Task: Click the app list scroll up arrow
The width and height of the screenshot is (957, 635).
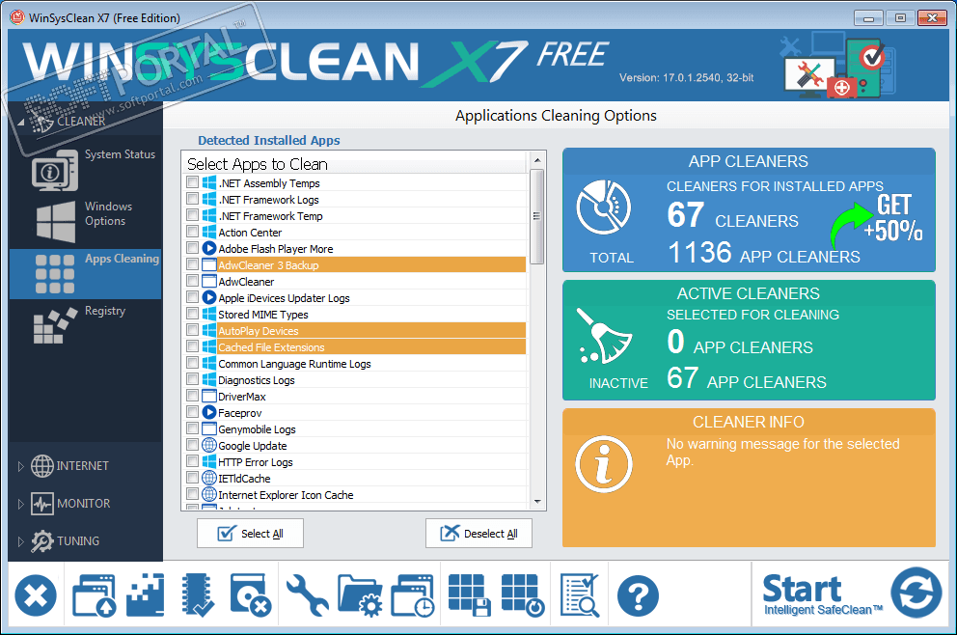Action: pos(537,160)
